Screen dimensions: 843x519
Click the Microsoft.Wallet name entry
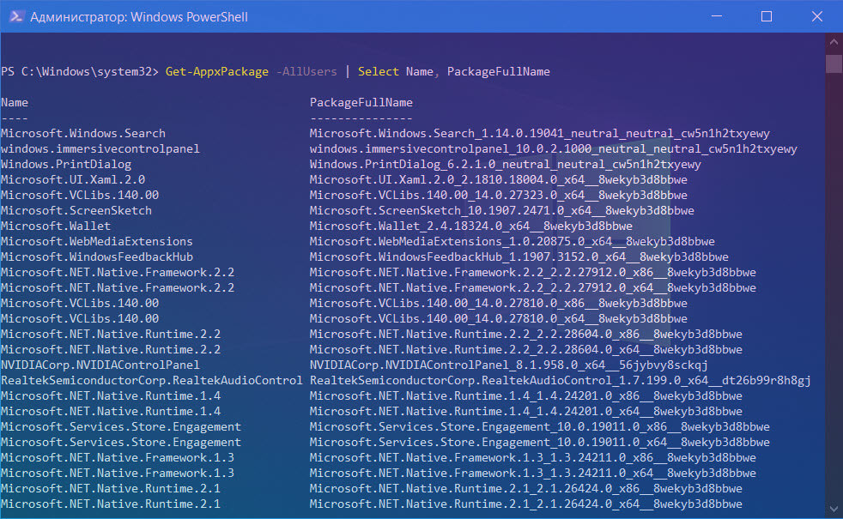(x=56, y=226)
